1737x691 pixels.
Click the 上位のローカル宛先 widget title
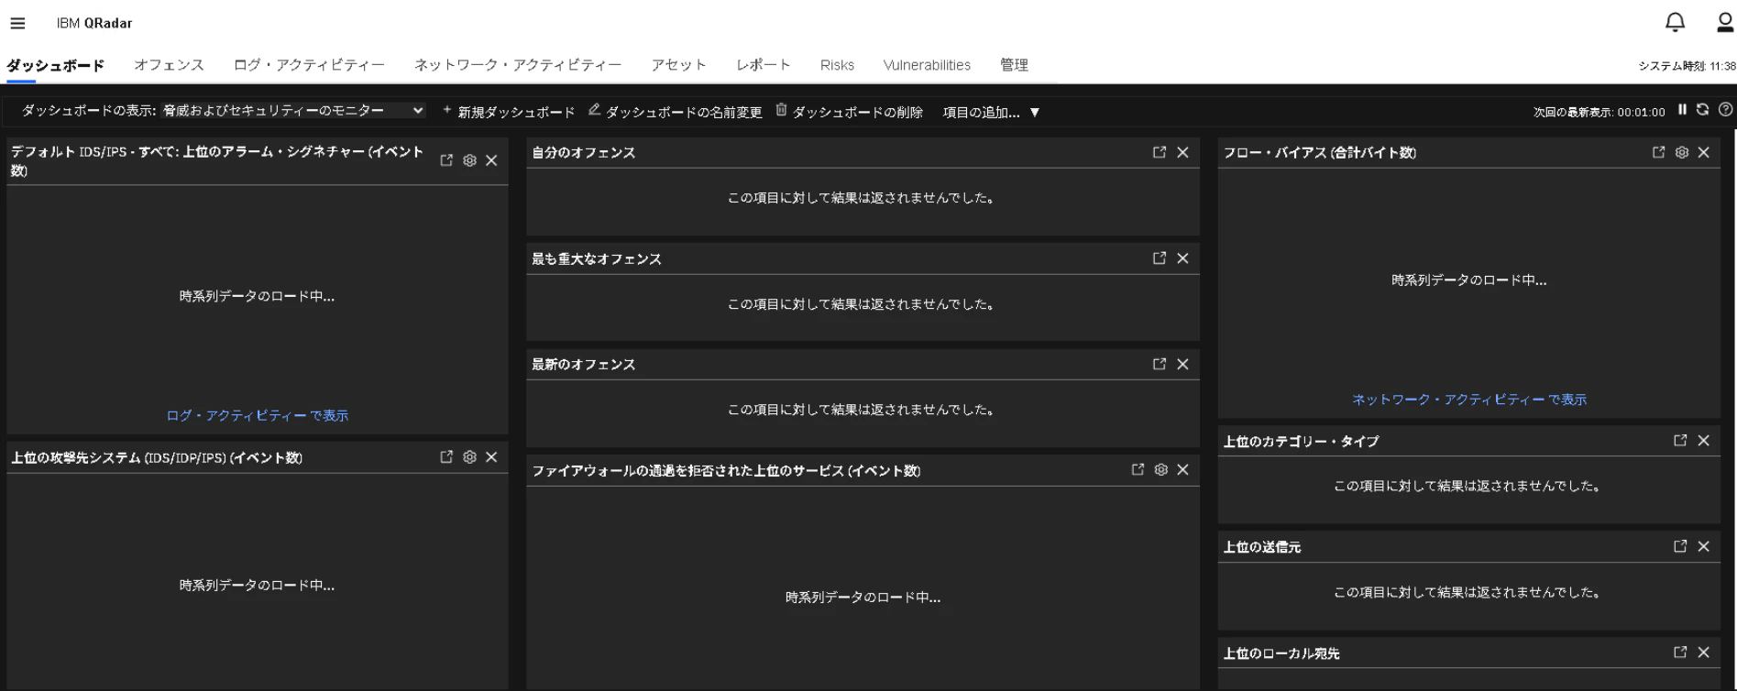coord(1281,653)
